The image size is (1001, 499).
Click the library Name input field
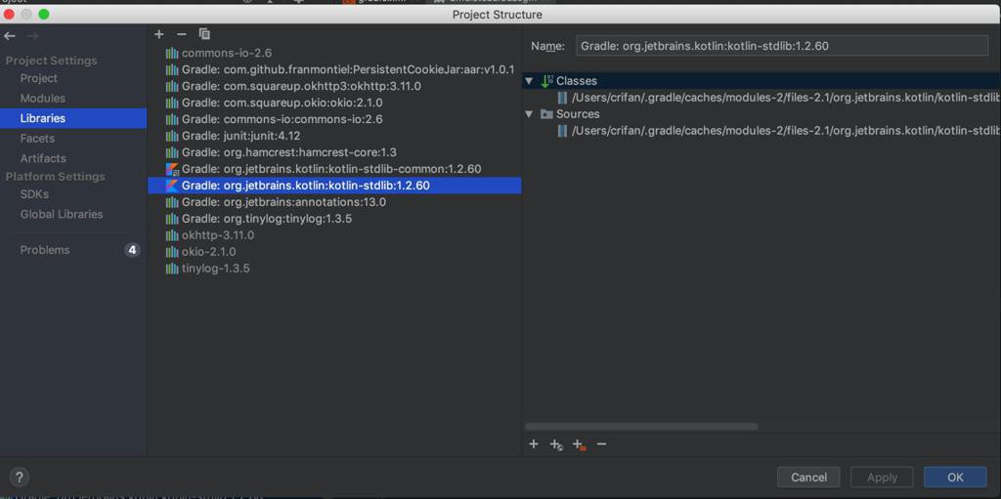(782, 46)
